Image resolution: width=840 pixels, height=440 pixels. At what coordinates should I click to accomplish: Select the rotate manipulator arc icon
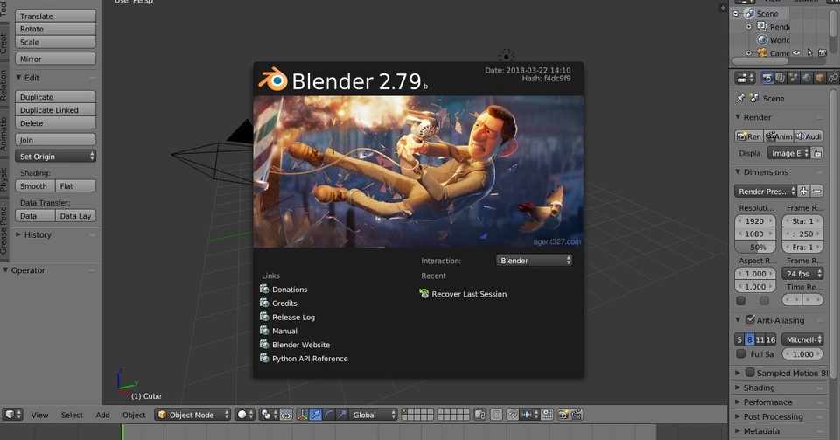(x=328, y=415)
